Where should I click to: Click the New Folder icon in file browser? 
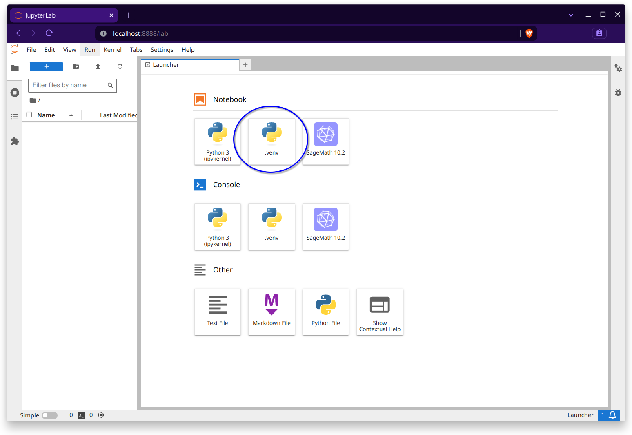(76, 66)
